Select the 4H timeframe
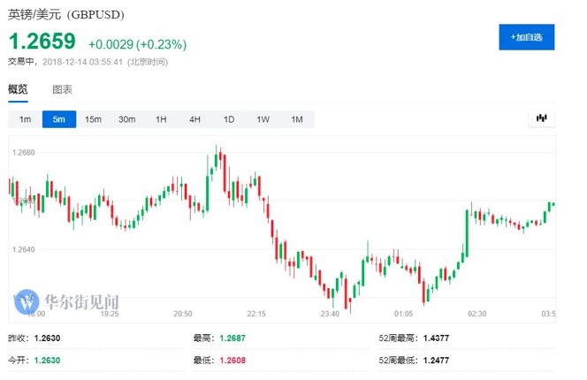 pyautogui.click(x=194, y=119)
